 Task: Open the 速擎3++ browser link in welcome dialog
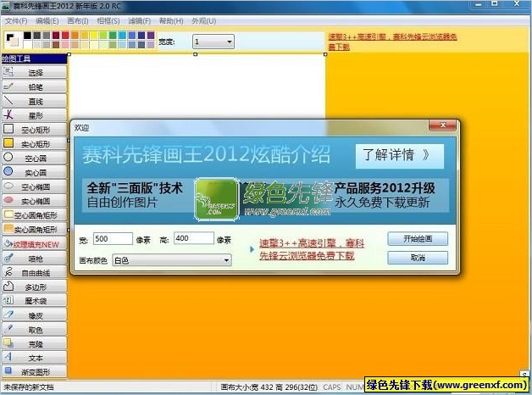tap(312, 249)
